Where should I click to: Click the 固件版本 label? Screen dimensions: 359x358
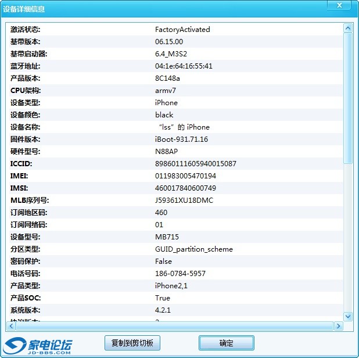click(x=25, y=139)
